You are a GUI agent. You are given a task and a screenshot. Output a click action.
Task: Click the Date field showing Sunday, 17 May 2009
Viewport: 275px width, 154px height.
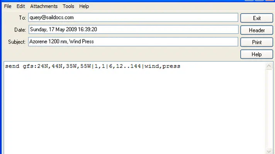[134, 29]
